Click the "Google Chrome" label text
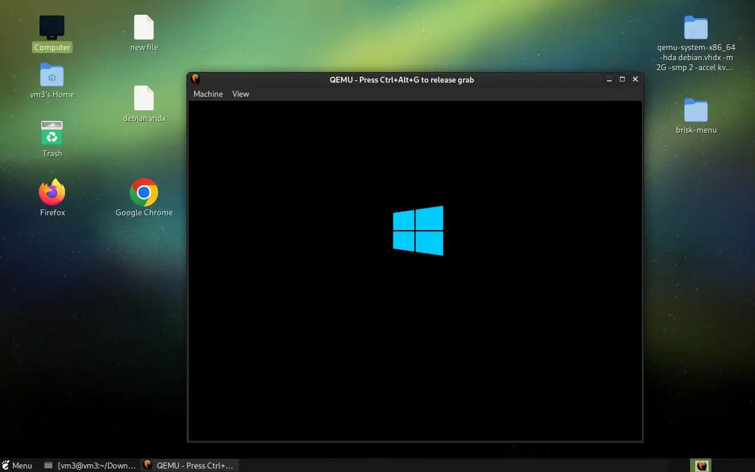755x472 pixels. [144, 212]
